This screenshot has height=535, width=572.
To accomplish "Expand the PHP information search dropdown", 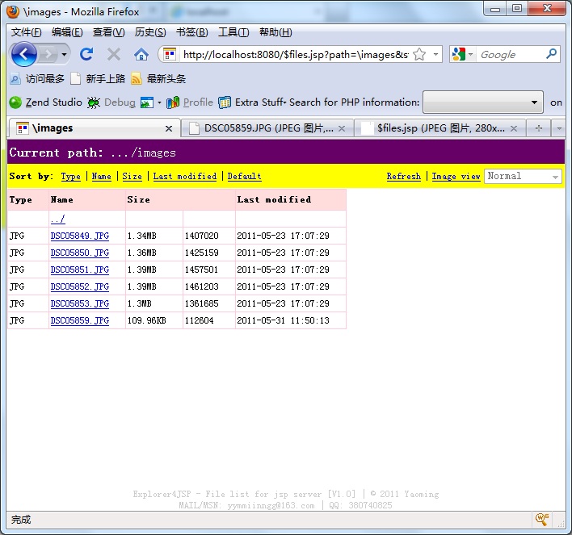I will pos(535,102).
